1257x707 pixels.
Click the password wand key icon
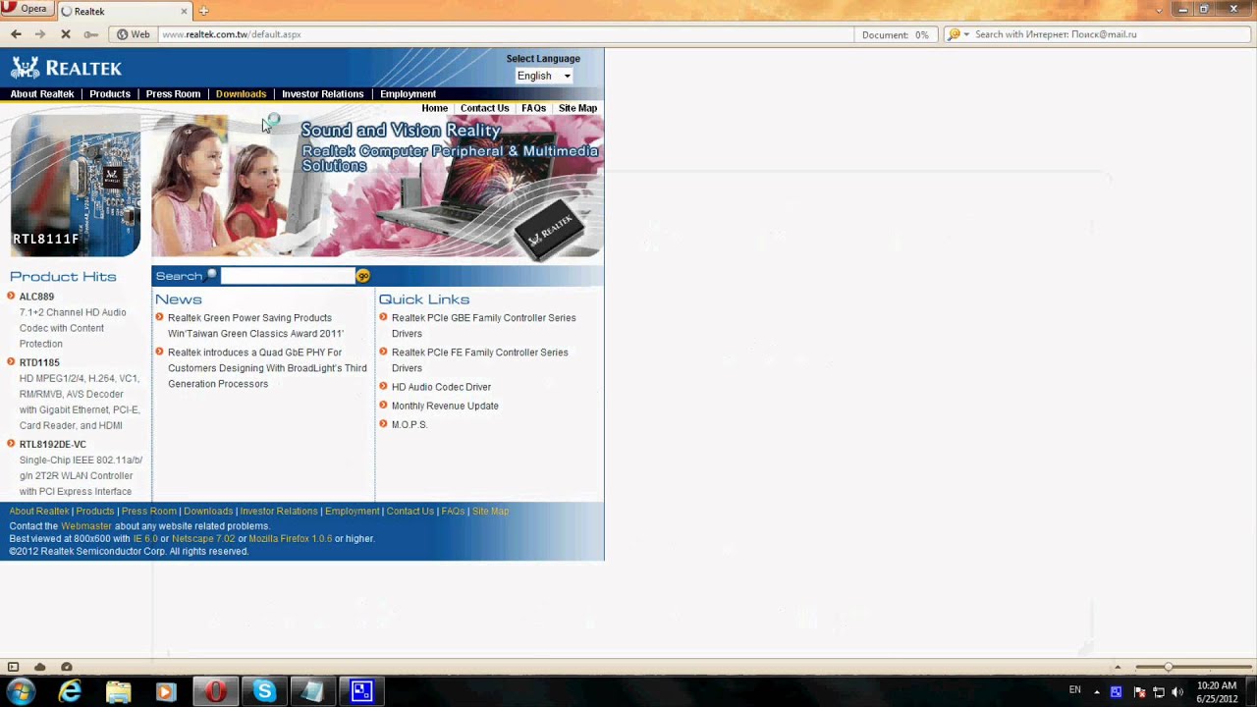[x=91, y=34]
